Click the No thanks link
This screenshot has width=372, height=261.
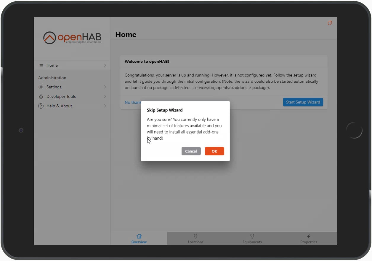click(x=133, y=102)
